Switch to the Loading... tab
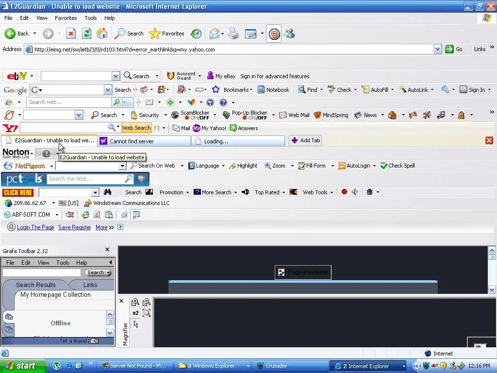This screenshot has height=373, width=497. [x=239, y=141]
